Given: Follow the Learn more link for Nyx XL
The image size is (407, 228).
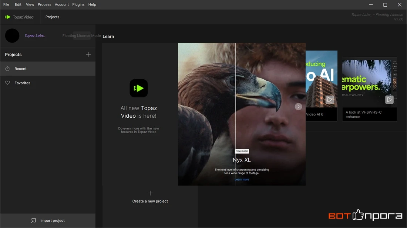Looking at the screenshot, I should tap(242, 179).
